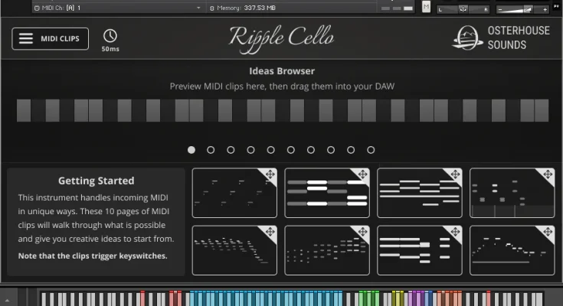Preview the second MIDI clip in bottom row
The height and width of the screenshot is (306, 563).
coord(327,250)
